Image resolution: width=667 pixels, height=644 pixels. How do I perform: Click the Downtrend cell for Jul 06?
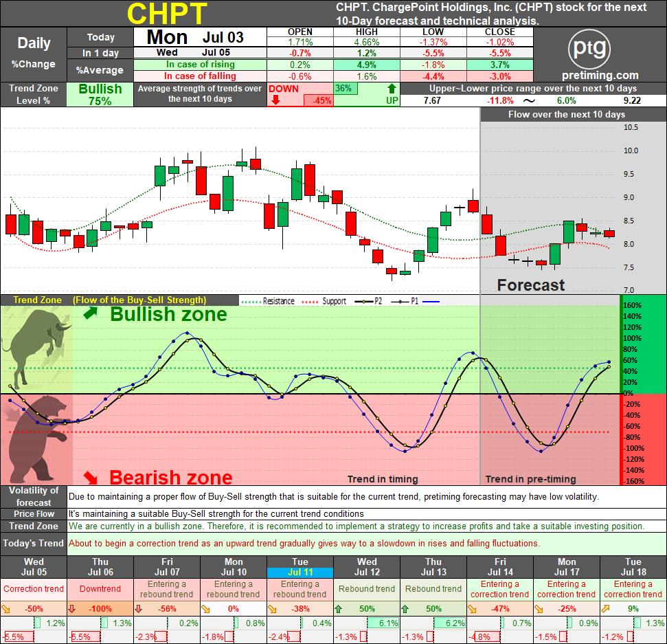point(100,589)
